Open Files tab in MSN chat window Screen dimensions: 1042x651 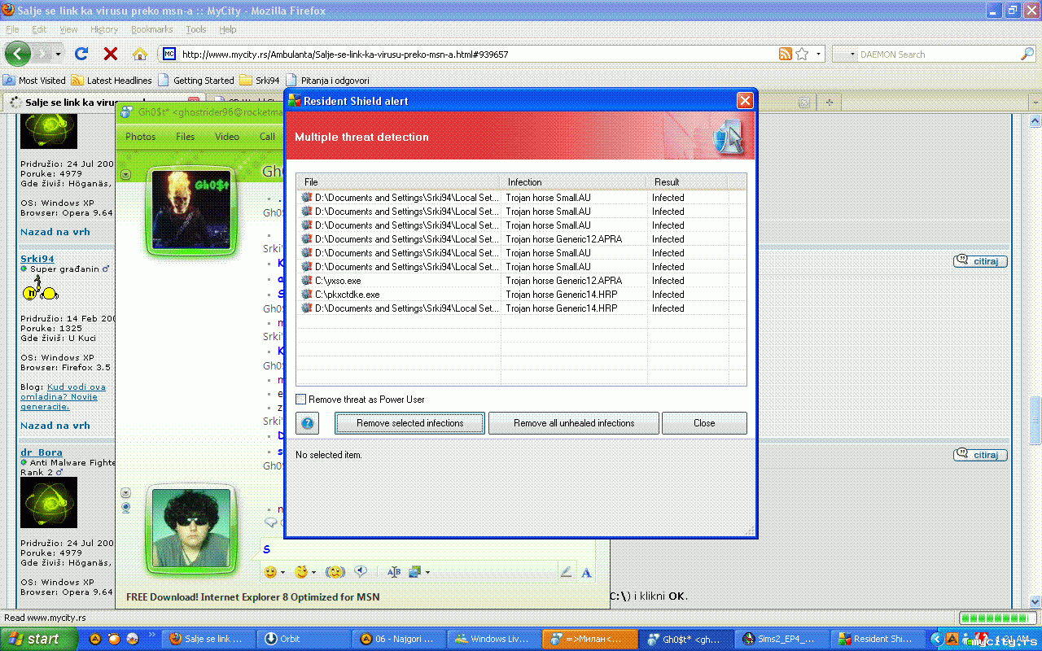(x=186, y=137)
